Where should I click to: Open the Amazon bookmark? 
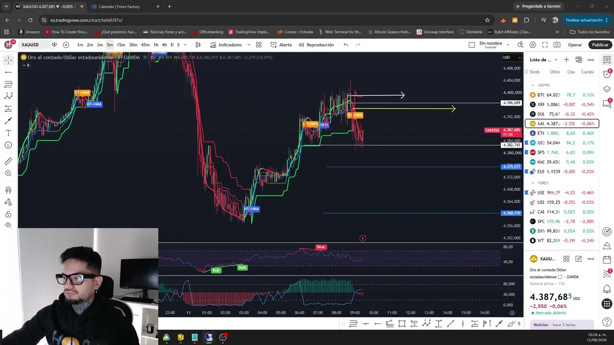pos(29,32)
